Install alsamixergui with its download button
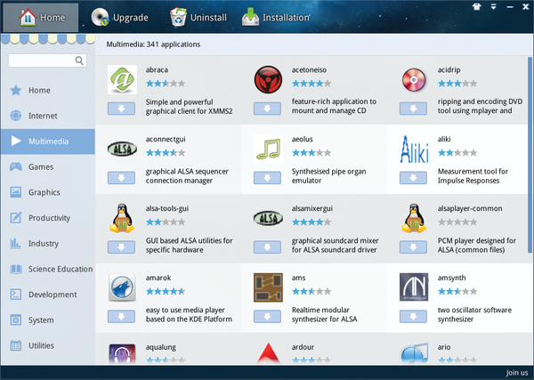Image resolution: width=534 pixels, height=380 pixels. click(267, 247)
